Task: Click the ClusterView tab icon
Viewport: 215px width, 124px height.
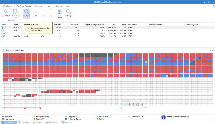Action: click(3, 122)
